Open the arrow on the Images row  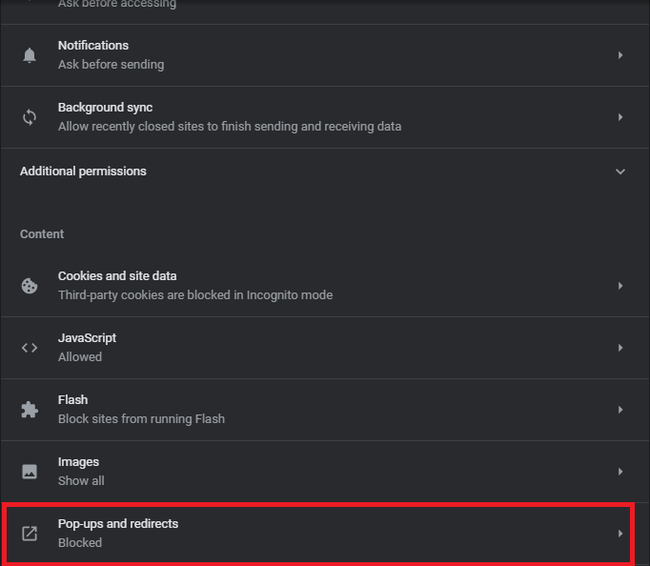pos(620,472)
